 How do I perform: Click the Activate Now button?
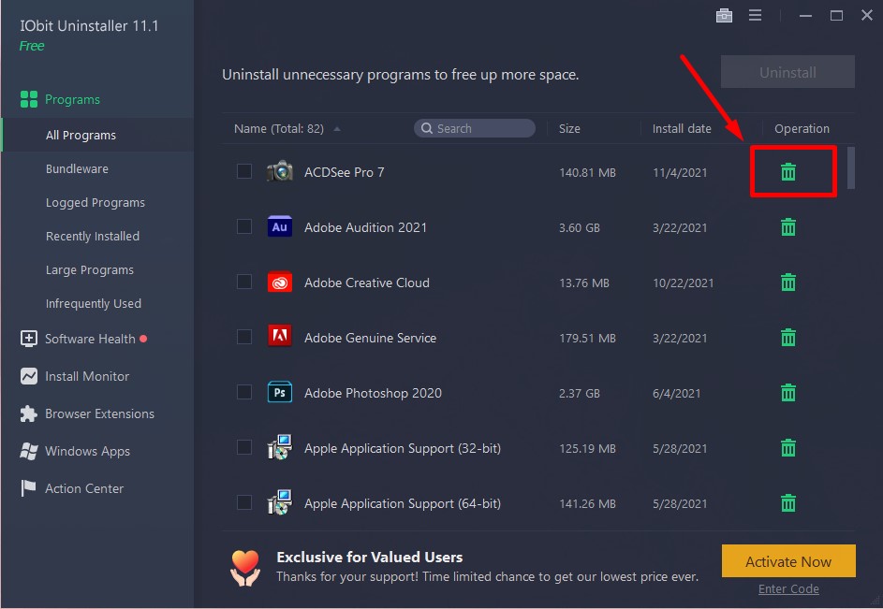[788, 561]
